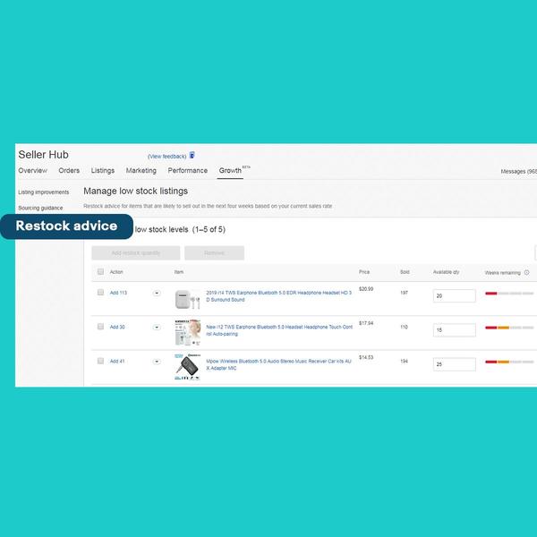Click the info icon next to Weeks remaining

point(527,273)
